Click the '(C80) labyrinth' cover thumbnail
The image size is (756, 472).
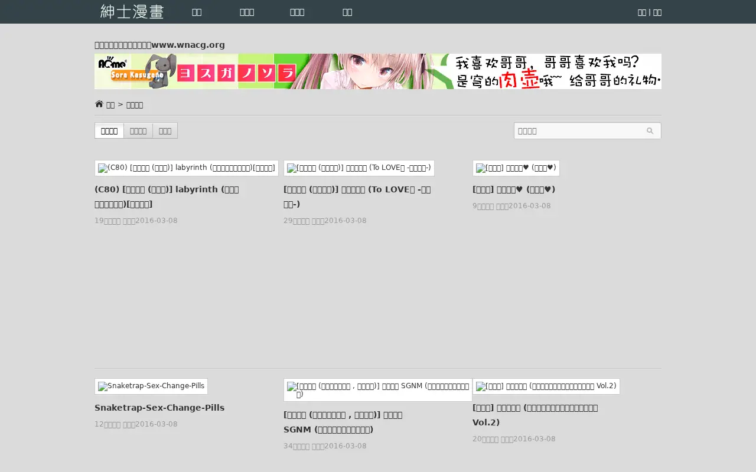point(187,168)
